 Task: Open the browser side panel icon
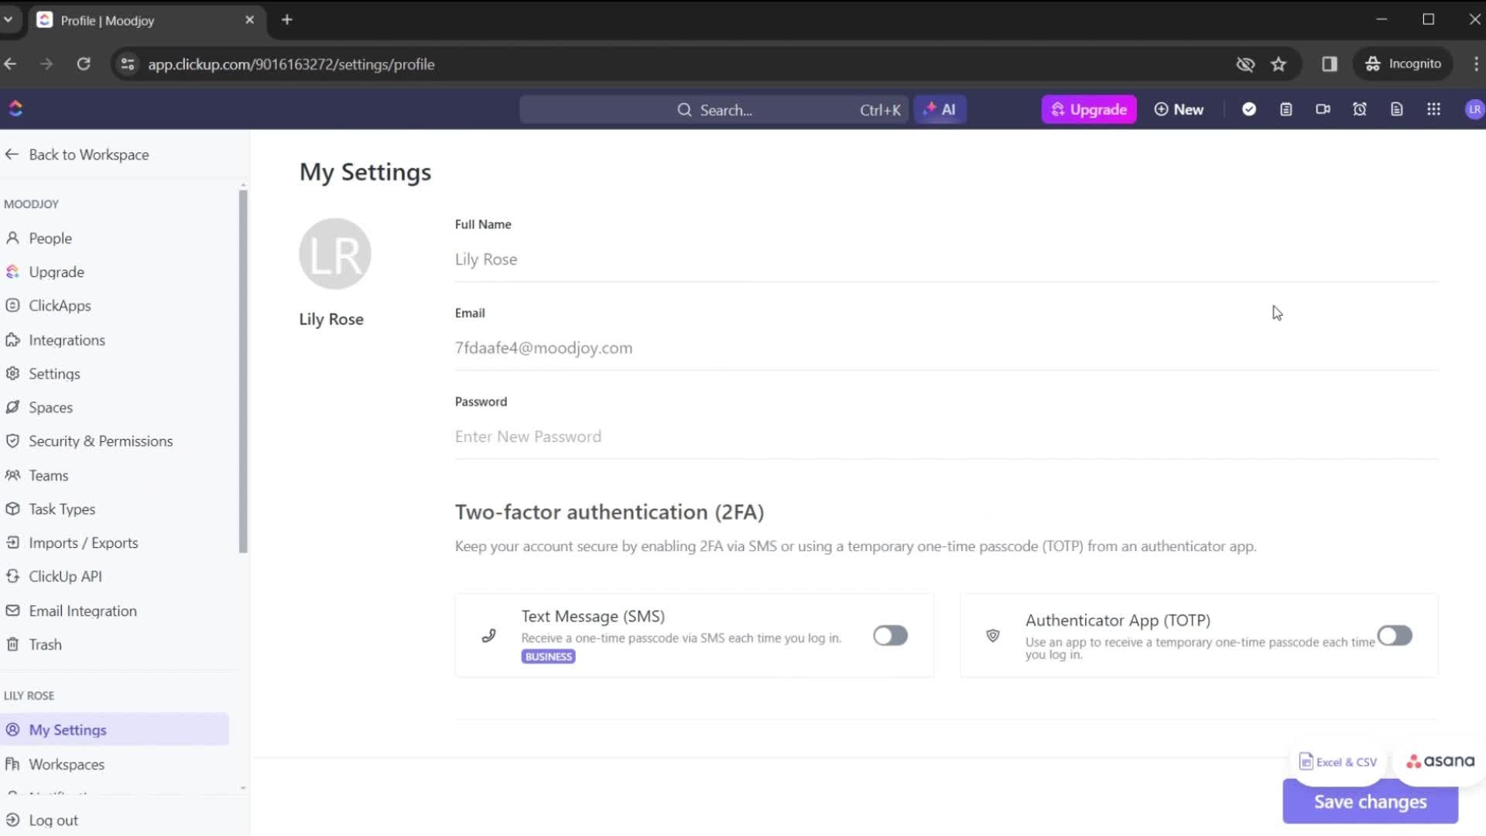coord(1330,64)
